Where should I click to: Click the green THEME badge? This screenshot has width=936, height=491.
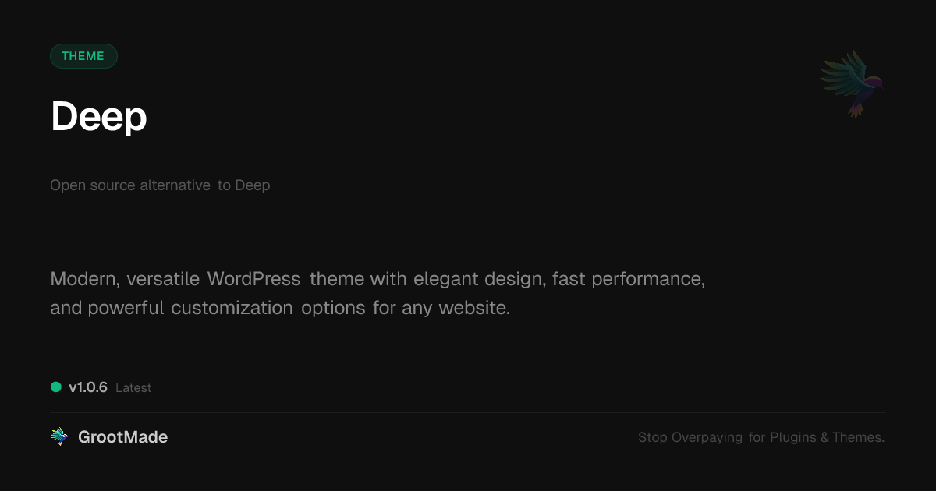point(83,56)
